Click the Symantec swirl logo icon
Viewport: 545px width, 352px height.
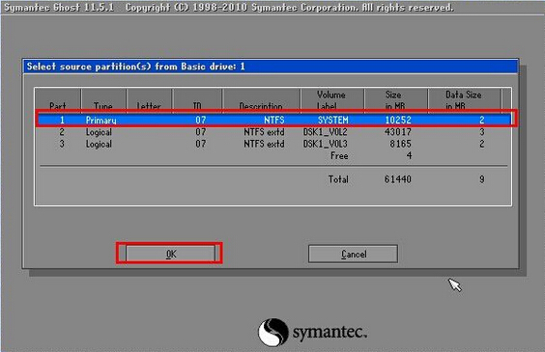[x=273, y=333]
